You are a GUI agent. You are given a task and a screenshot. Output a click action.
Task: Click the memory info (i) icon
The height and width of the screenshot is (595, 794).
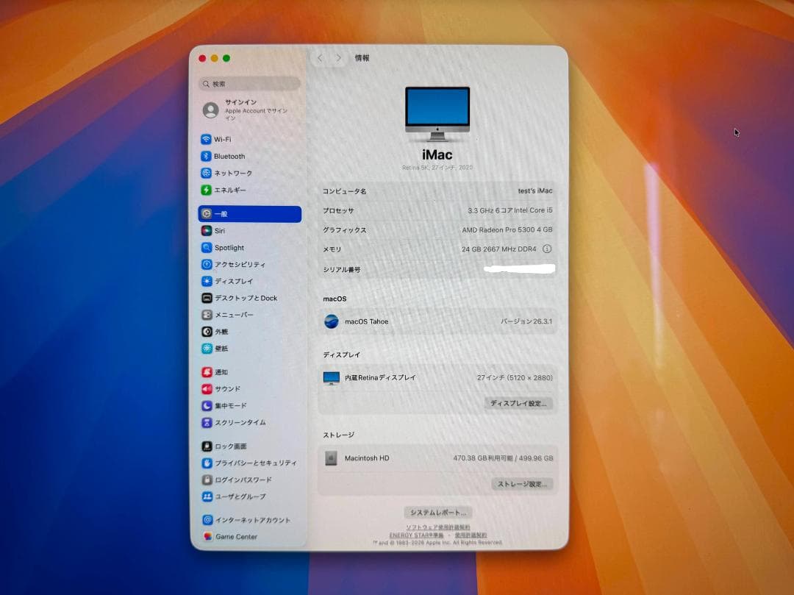547,249
